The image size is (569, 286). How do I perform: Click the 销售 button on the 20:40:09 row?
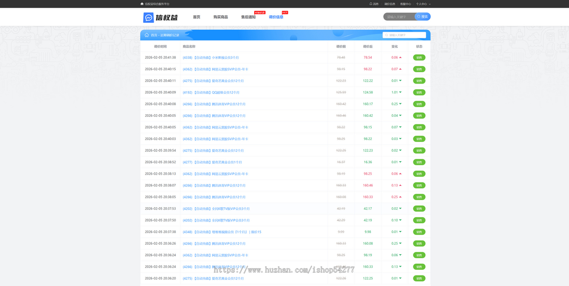click(x=419, y=92)
